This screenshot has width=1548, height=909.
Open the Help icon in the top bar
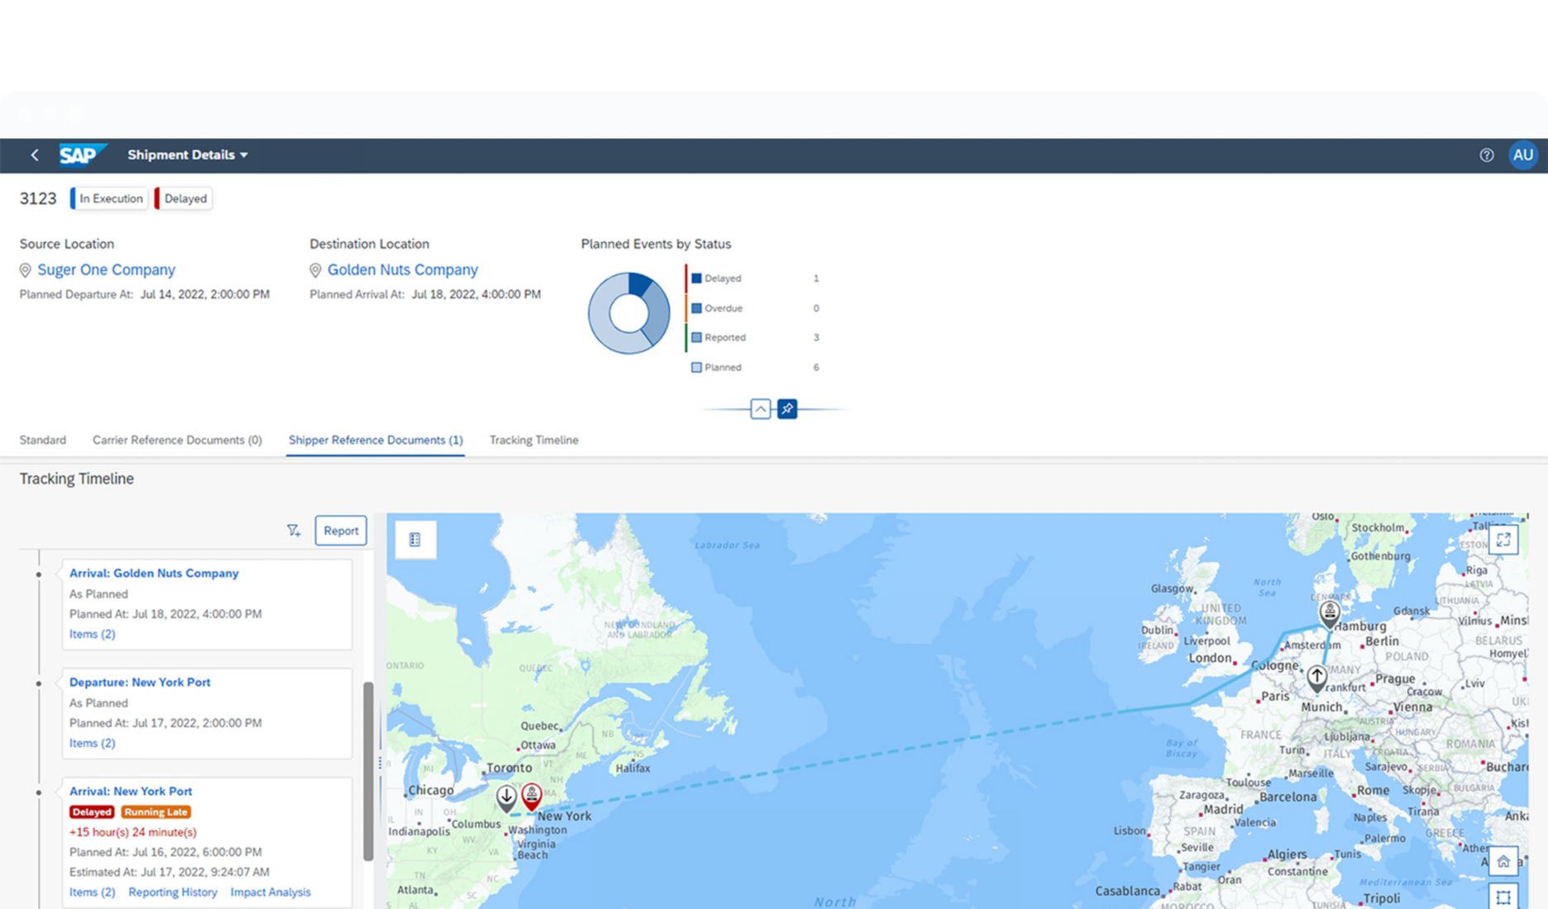pos(1486,155)
